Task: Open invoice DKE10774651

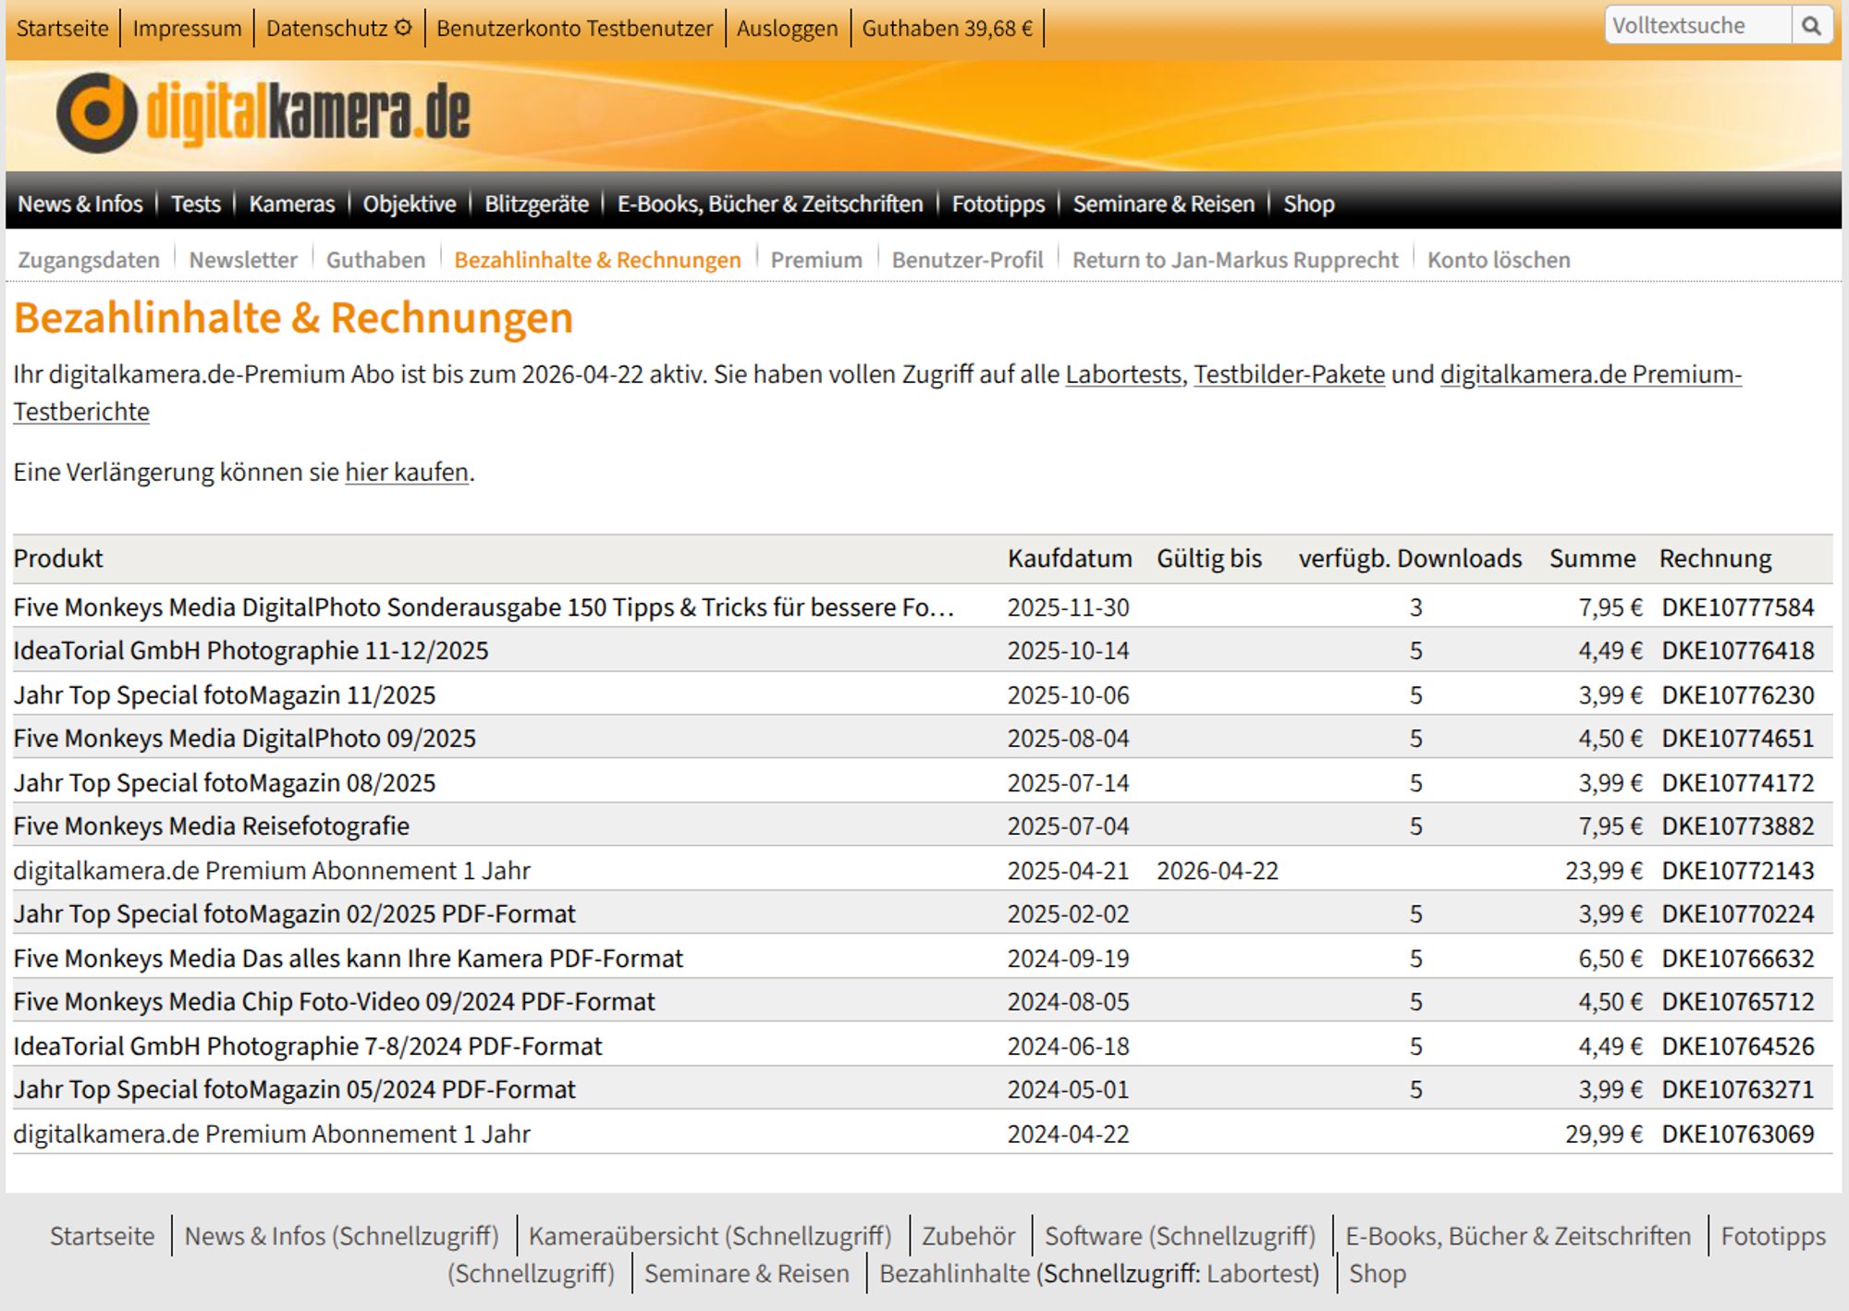Action: [1738, 739]
